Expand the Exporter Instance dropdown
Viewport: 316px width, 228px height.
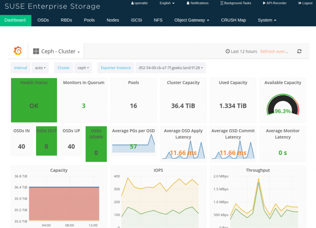(x=170, y=68)
